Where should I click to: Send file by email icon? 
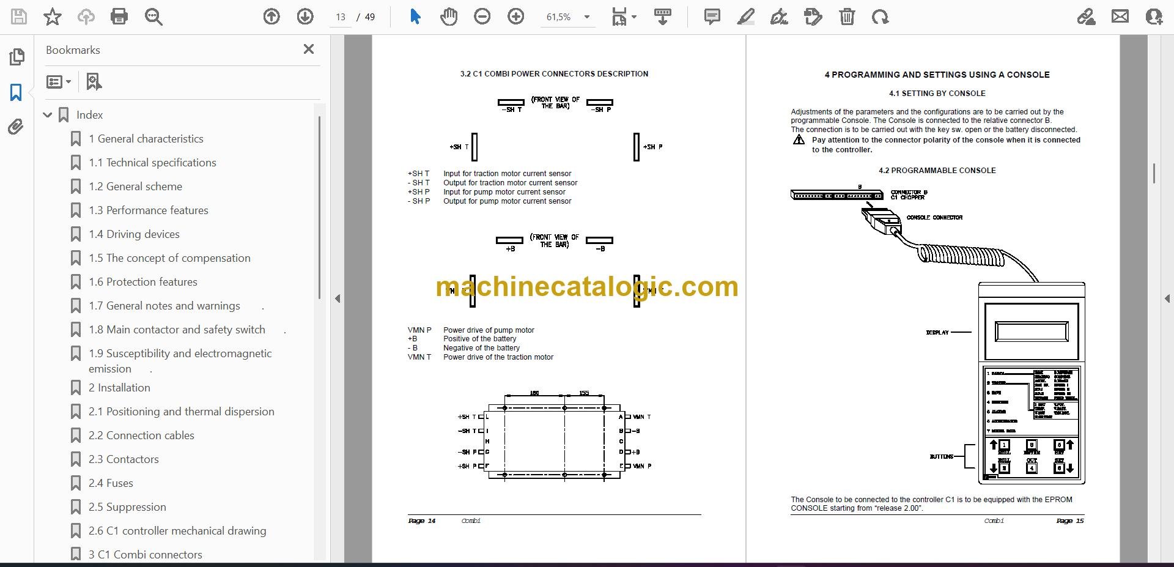coord(1120,17)
